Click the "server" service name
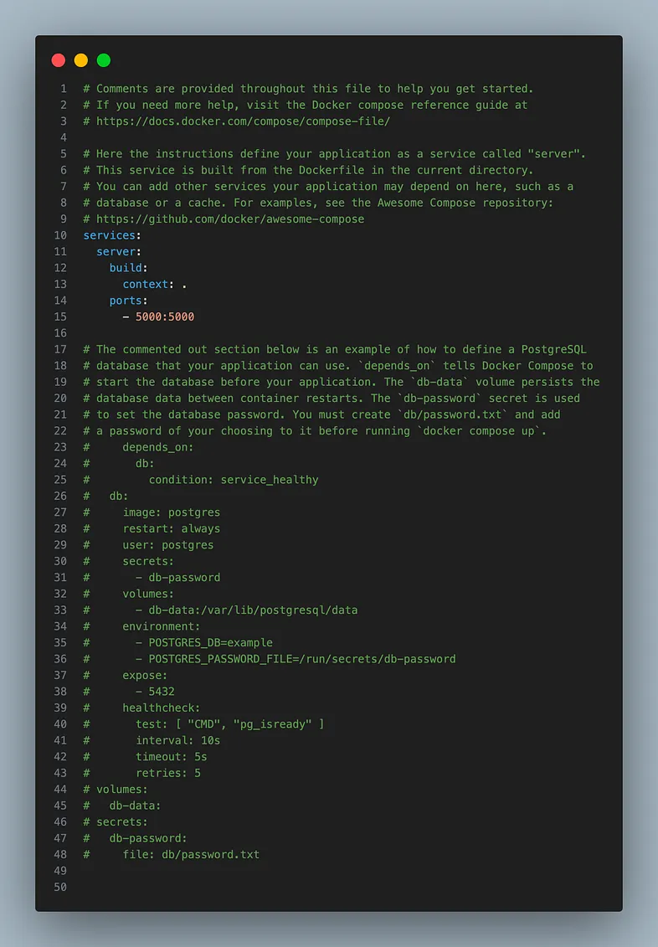Image resolution: width=658 pixels, height=947 pixels. [x=116, y=252]
